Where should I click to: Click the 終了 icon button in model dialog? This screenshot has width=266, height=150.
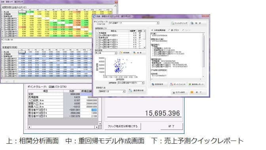[198, 92]
